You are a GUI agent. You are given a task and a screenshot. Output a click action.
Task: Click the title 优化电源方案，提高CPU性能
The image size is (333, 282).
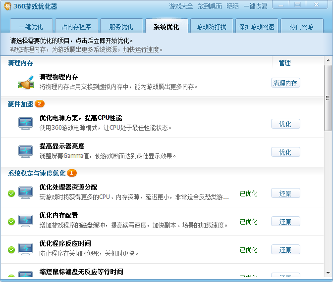coord(81,118)
